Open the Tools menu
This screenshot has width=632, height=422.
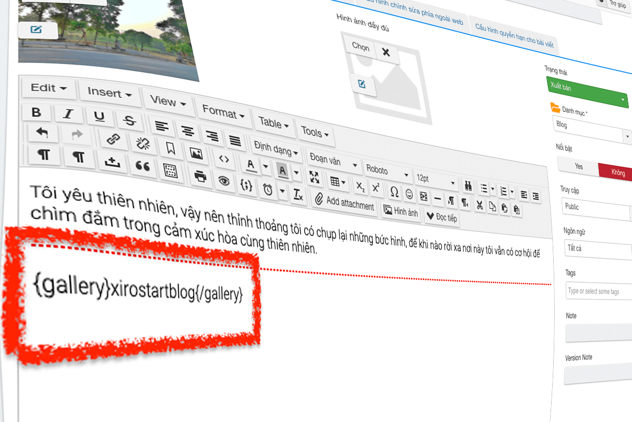315,132
